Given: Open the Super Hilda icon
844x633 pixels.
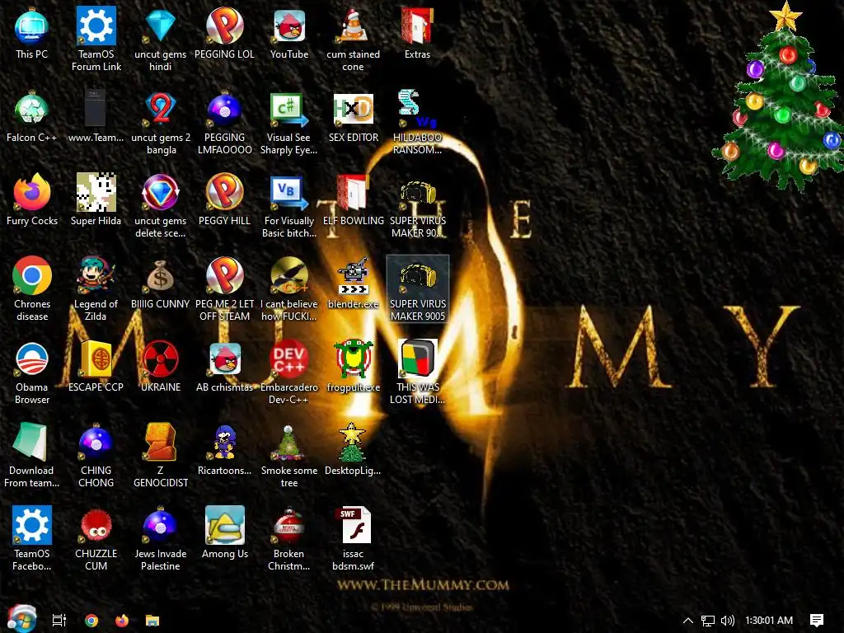Looking at the screenshot, I should click(x=96, y=199).
